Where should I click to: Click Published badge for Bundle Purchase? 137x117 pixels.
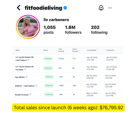coord(49,94)
